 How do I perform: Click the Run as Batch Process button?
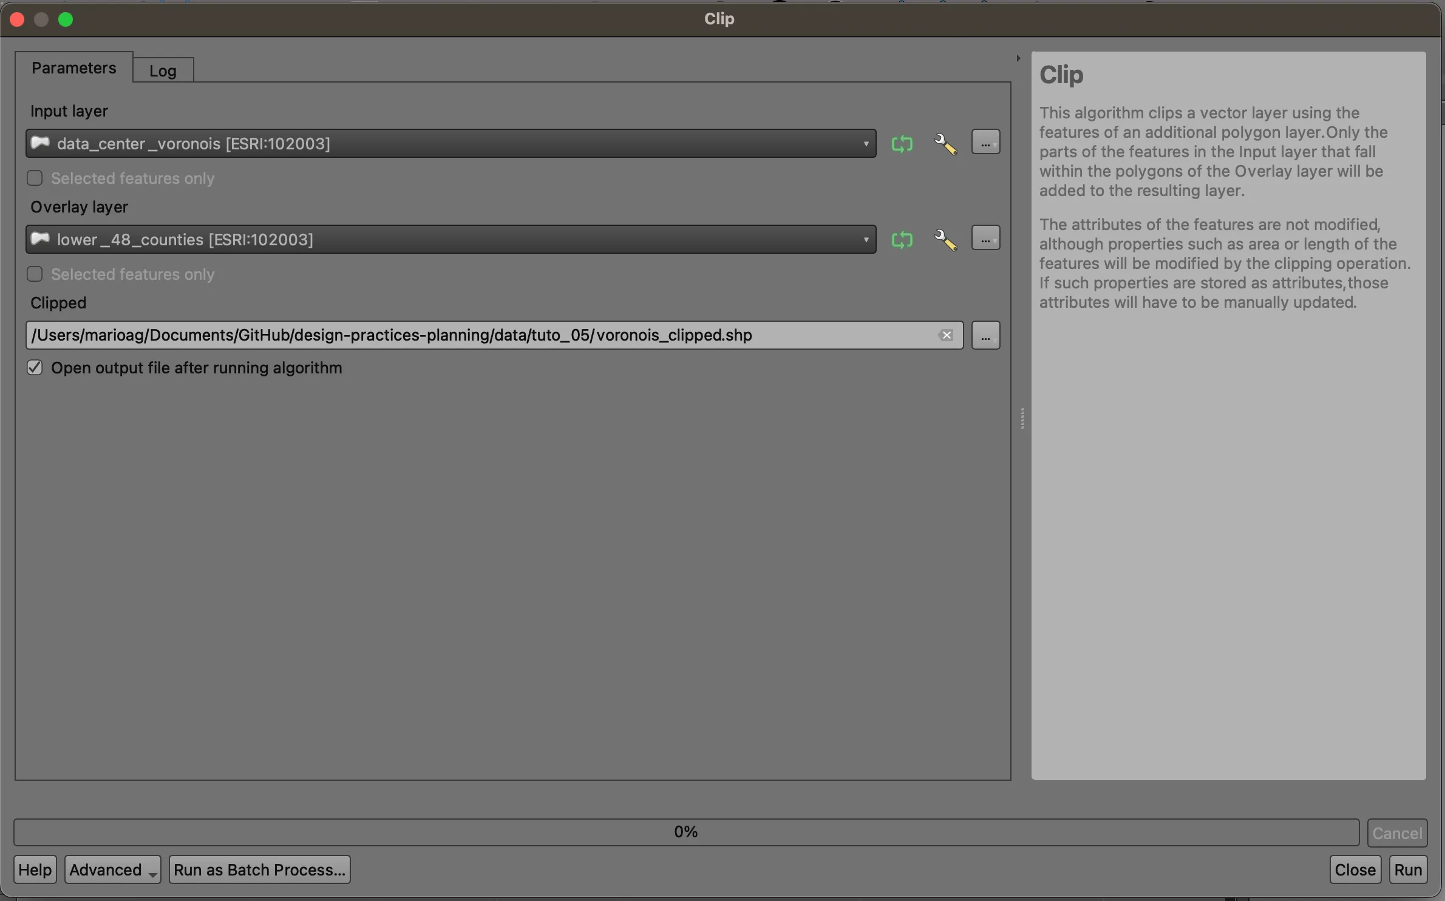(259, 869)
